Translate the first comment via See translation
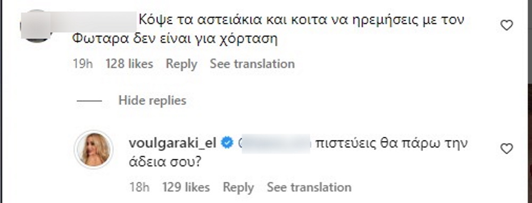This screenshot has height=203, width=532. click(x=252, y=64)
